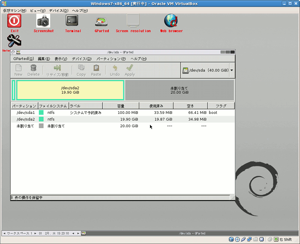Click the Undo toolbar icon

coord(115,70)
